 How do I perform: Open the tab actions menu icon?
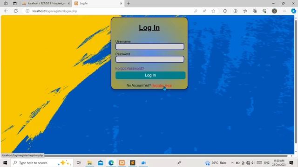coord(14,3)
